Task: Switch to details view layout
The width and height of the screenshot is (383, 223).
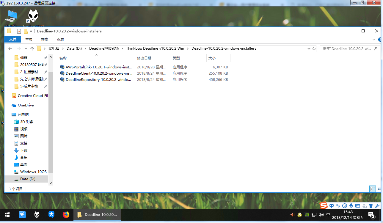Action: 372,189
